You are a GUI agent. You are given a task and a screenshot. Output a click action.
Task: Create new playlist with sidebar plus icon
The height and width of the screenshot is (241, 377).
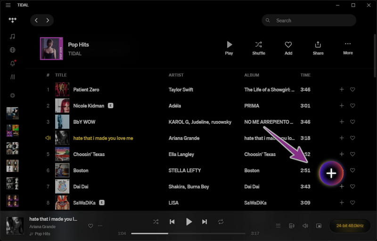[13, 95]
